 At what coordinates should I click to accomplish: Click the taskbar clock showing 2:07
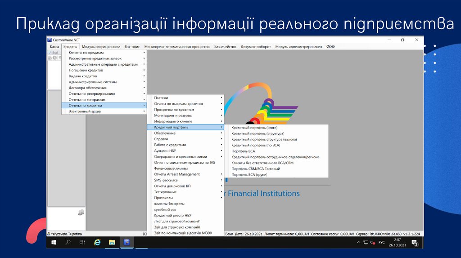[x=397, y=242]
